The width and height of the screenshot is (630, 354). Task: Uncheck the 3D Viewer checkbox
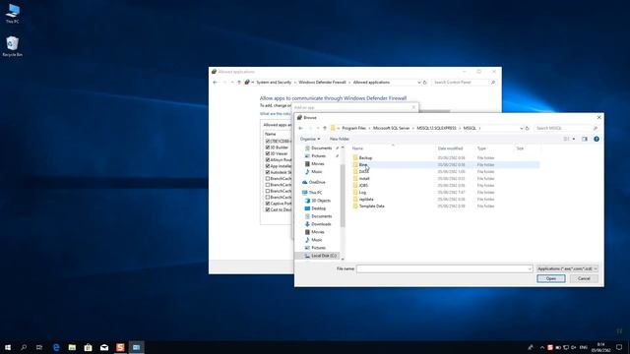pos(268,153)
